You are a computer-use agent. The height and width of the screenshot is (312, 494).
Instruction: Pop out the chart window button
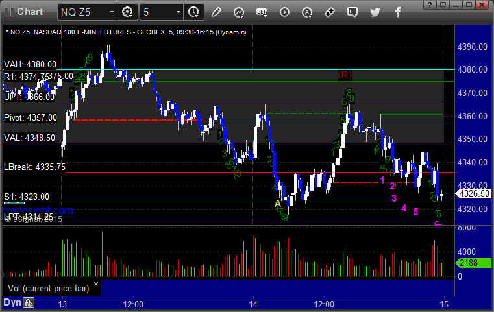click(443, 5)
